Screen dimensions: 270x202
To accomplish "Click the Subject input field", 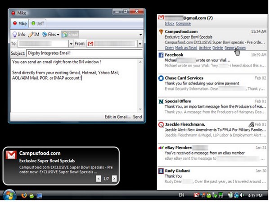I will click(83, 53).
